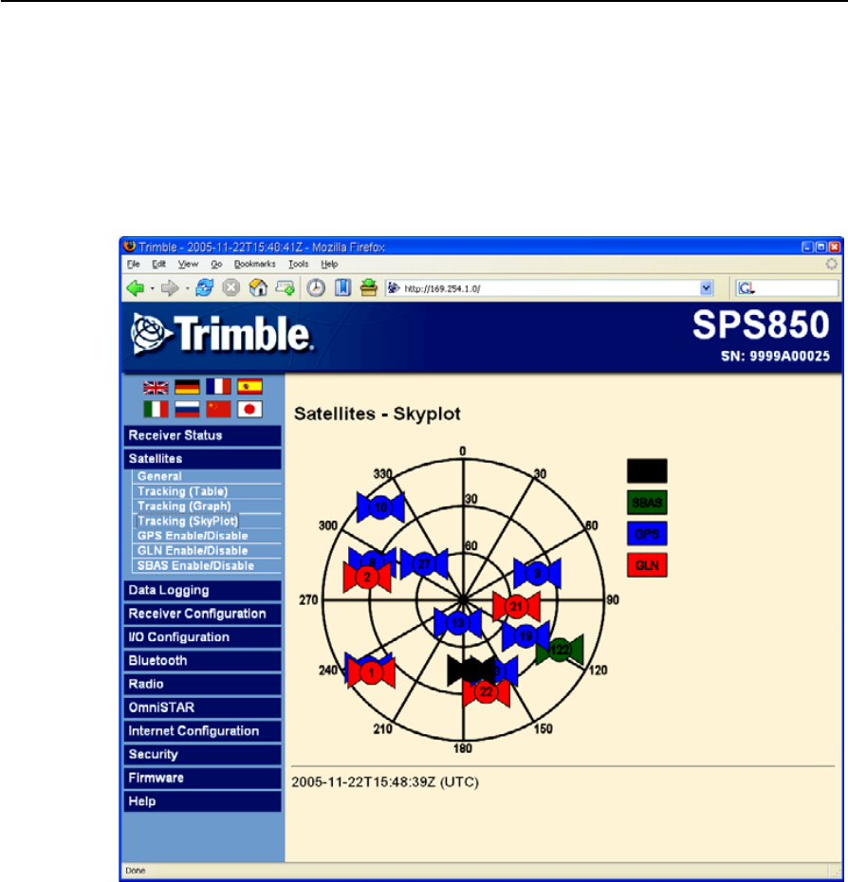Click the new tab toolbar icon
Image resolution: width=848 pixels, height=882 pixels.
[286, 288]
